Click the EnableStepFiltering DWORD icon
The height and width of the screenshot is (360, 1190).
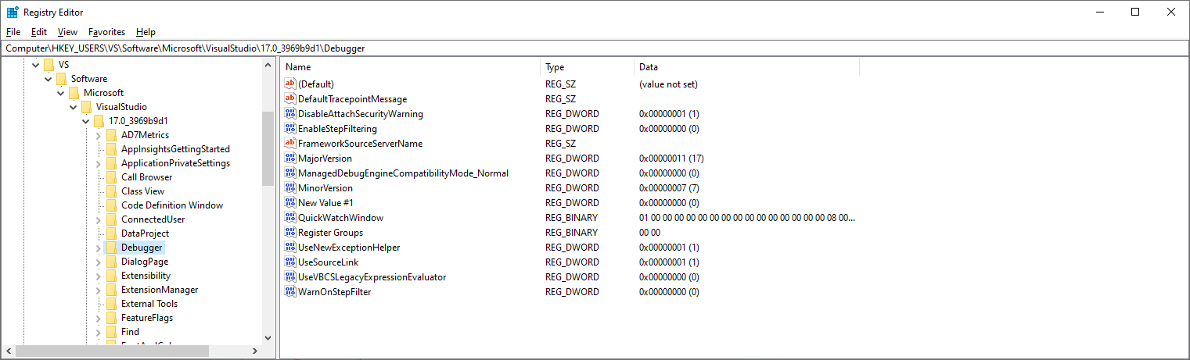pyautogui.click(x=290, y=128)
